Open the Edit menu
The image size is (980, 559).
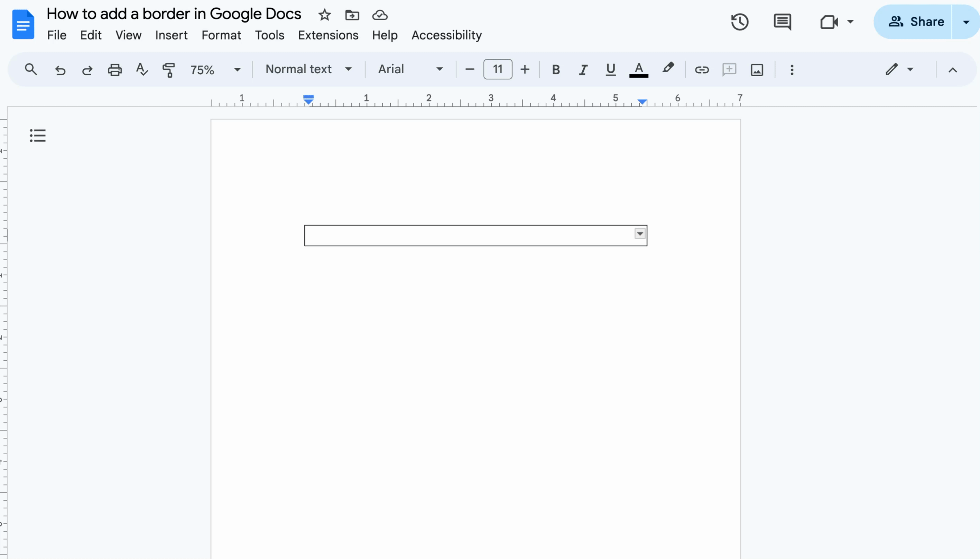(x=91, y=35)
